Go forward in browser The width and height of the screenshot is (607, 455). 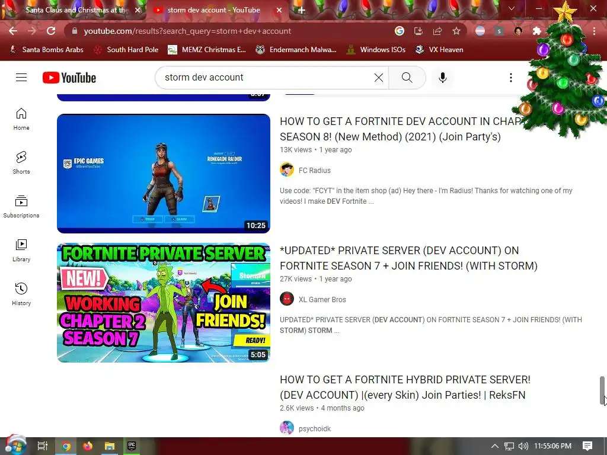pos(32,31)
